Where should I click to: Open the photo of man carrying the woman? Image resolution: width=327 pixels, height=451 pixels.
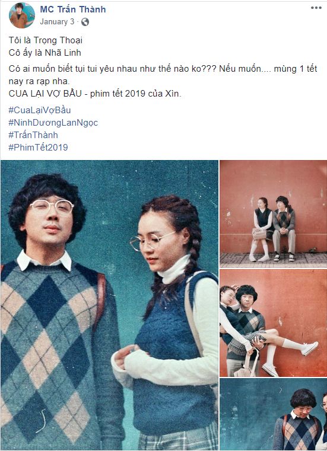coord(273,323)
